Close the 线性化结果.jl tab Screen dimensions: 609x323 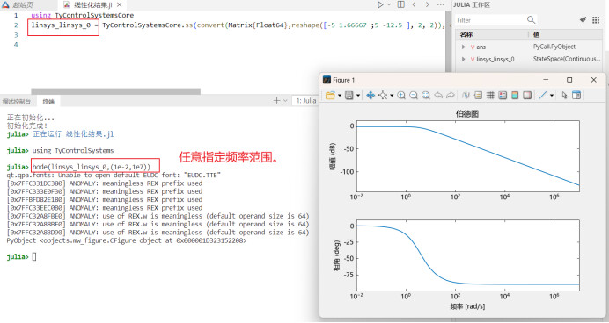click(119, 5)
